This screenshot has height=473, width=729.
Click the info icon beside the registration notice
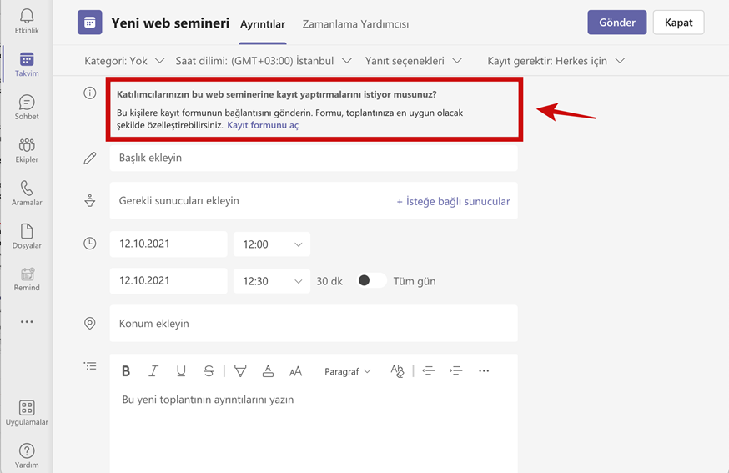(90, 93)
